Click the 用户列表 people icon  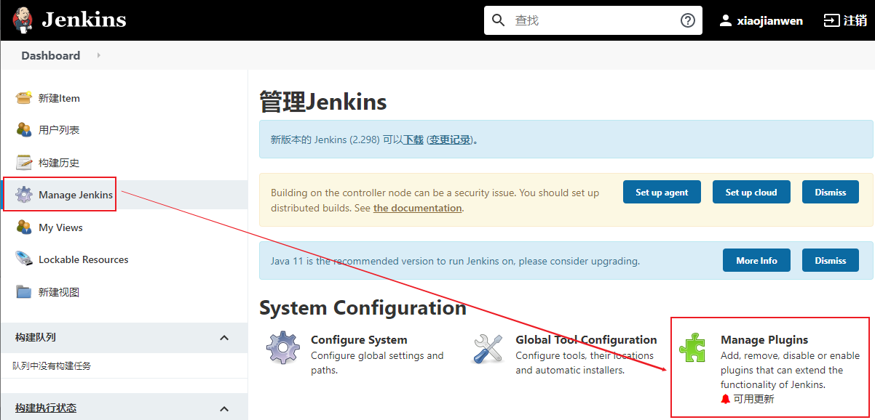tap(24, 130)
